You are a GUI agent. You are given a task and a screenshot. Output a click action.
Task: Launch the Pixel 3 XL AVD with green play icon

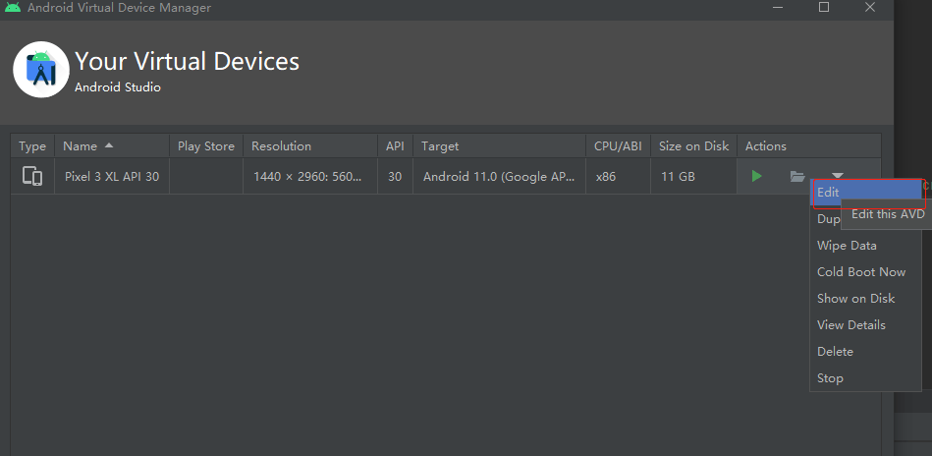pos(756,176)
